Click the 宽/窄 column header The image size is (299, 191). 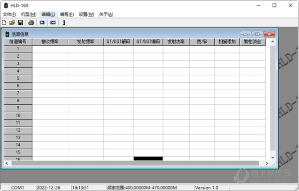[x=202, y=42]
